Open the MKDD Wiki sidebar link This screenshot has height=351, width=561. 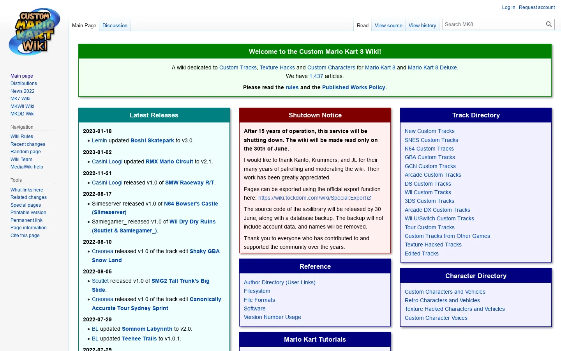(23, 114)
